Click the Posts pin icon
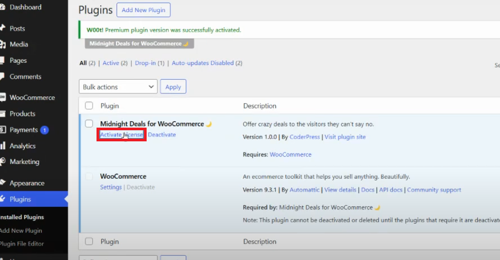 pyautogui.click(x=3, y=28)
